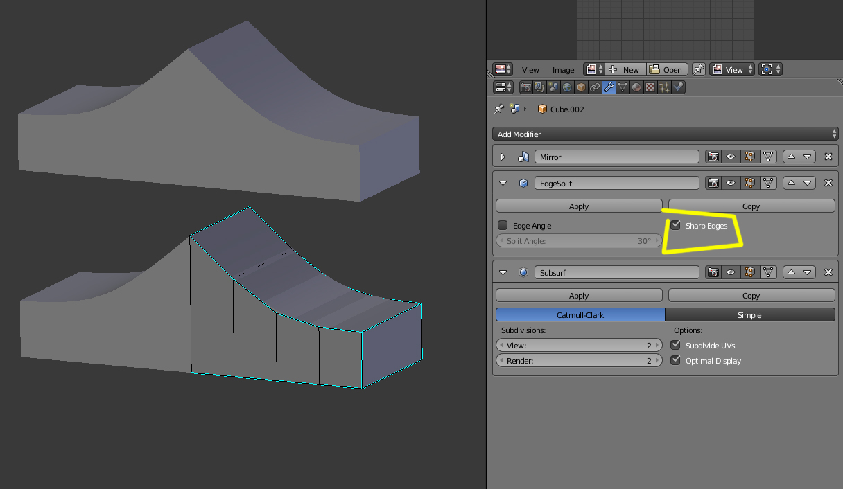Open the Add Modifier dropdown

[x=665, y=134]
